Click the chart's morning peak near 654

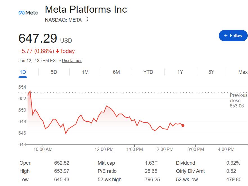coord(30,91)
